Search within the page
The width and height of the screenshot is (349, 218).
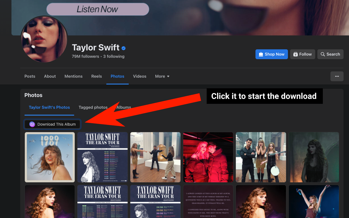tap(330, 54)
